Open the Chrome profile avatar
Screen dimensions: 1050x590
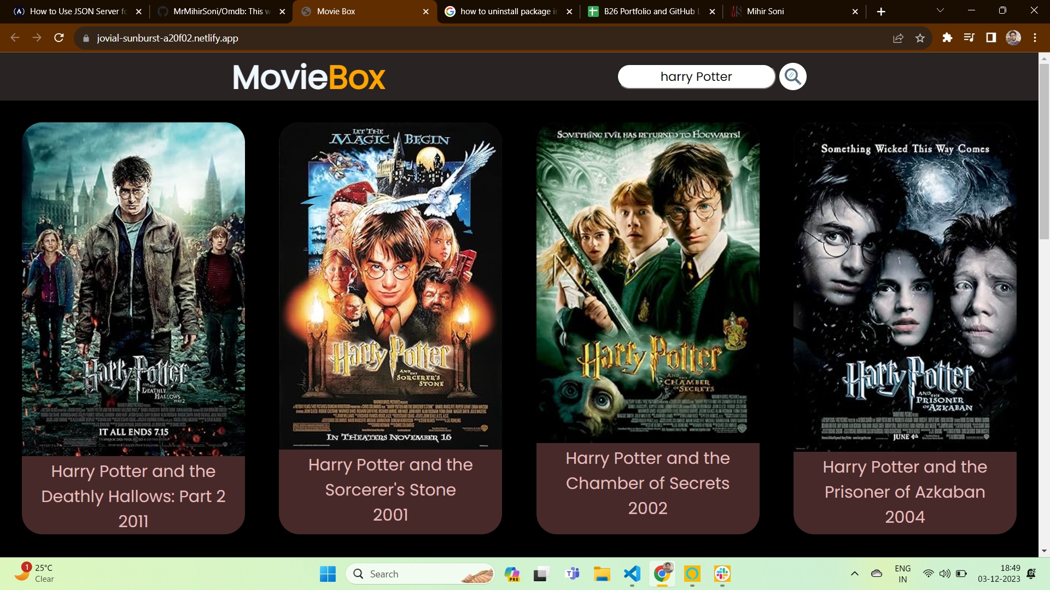(1013, 38)
